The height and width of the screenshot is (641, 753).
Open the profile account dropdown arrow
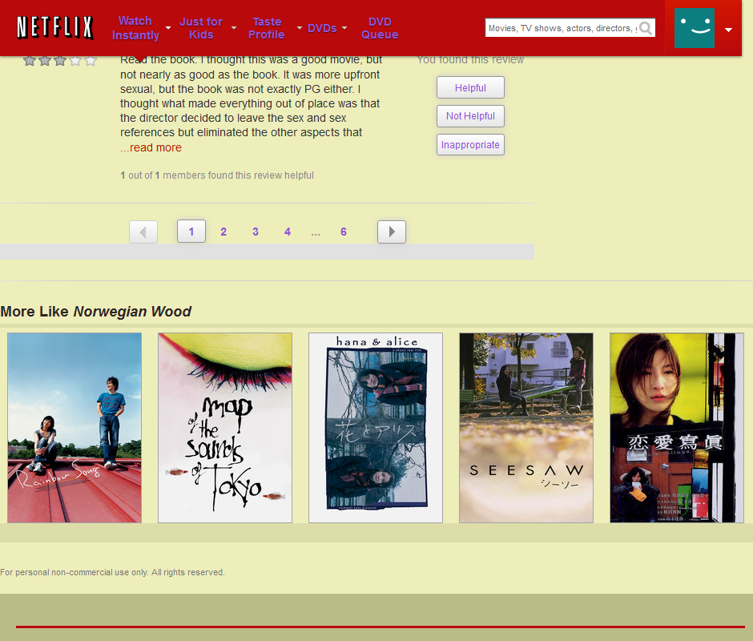pyautogui.click(x=728, y=30)
